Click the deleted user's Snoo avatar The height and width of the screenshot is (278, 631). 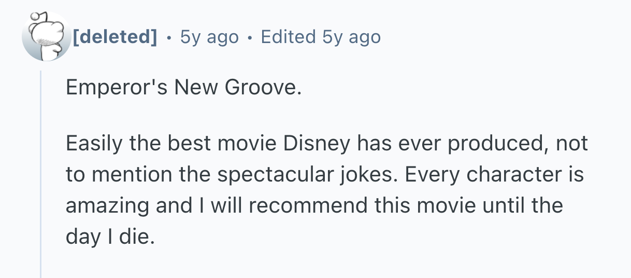(46, 37)
